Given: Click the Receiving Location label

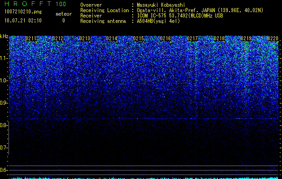Looking at the screenshot, I should pyautogui.click(x=104, y=10).
